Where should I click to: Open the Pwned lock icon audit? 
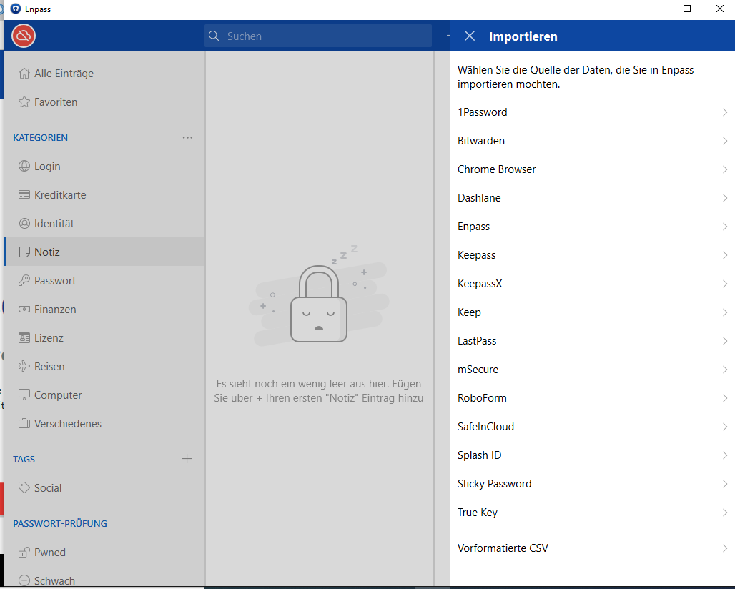[24, 553]
